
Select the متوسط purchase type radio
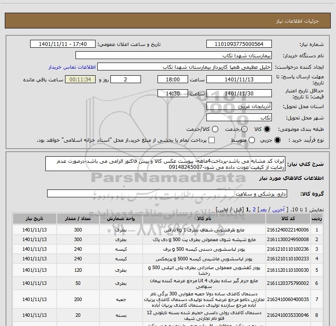252,140
